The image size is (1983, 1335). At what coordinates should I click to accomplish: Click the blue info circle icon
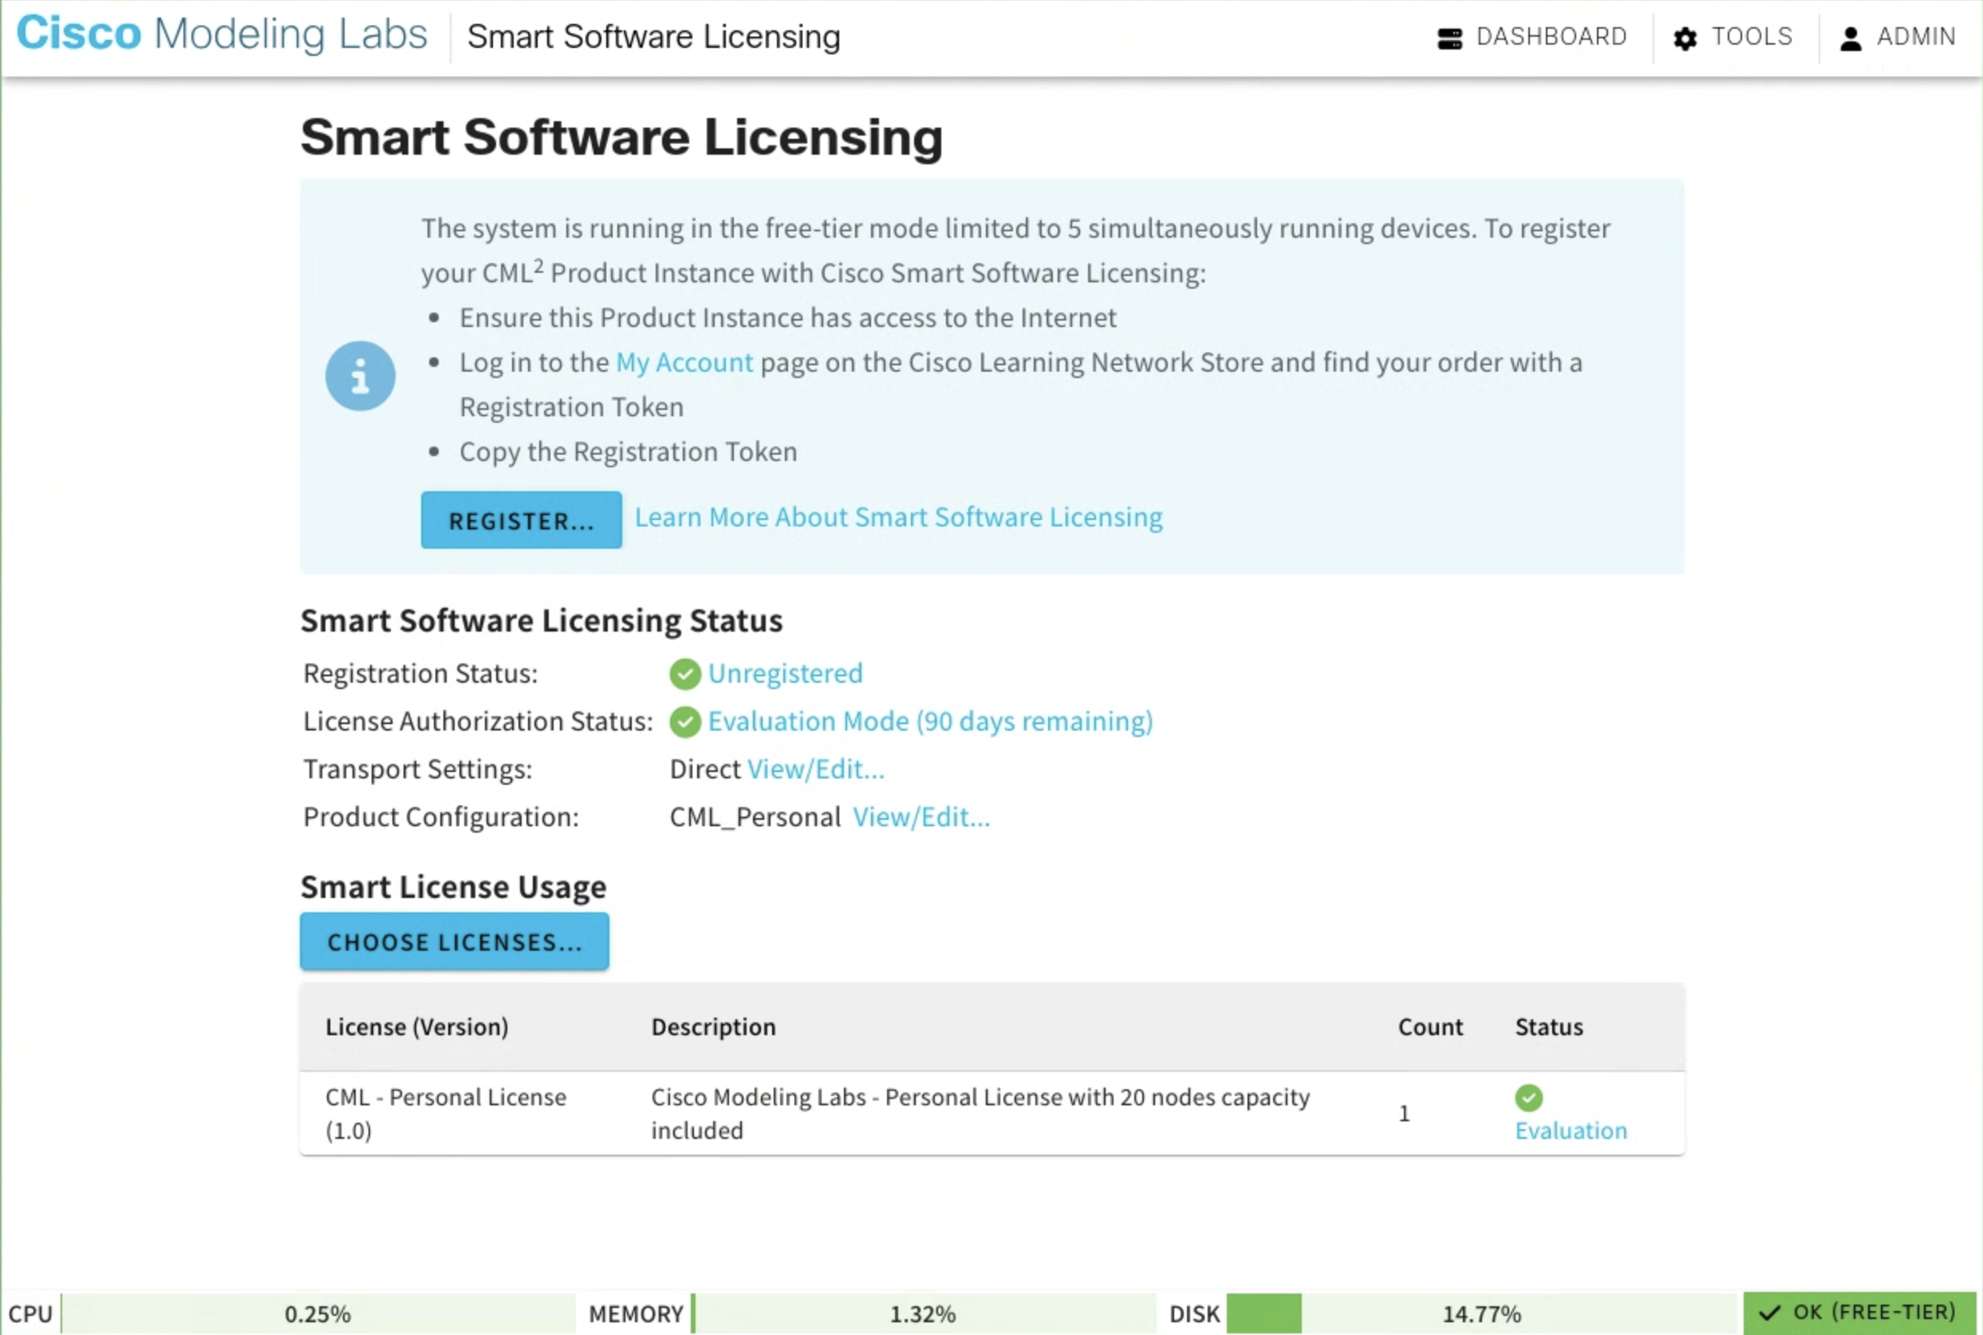tap(361, 376)
